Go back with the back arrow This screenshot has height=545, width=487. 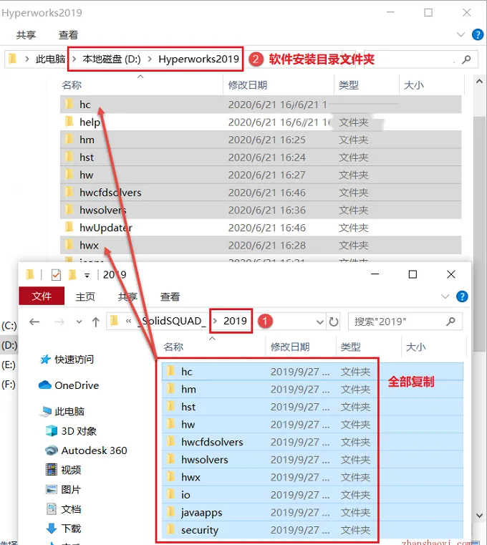(34, 322)
